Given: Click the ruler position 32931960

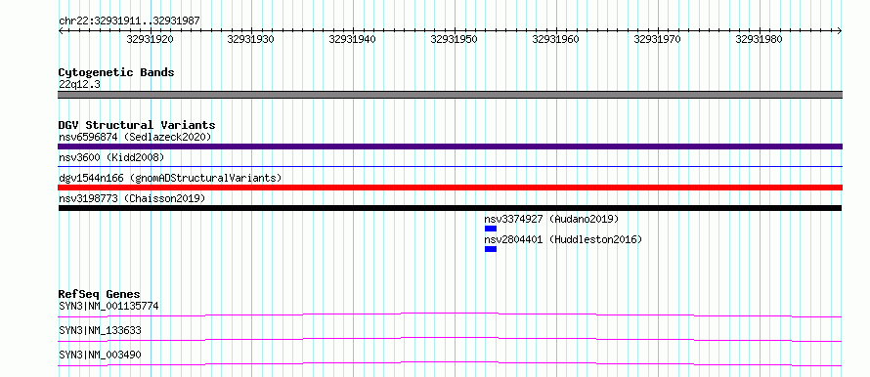Looking at the screenshot, I should pyautogui.click(x=555, y=39).
